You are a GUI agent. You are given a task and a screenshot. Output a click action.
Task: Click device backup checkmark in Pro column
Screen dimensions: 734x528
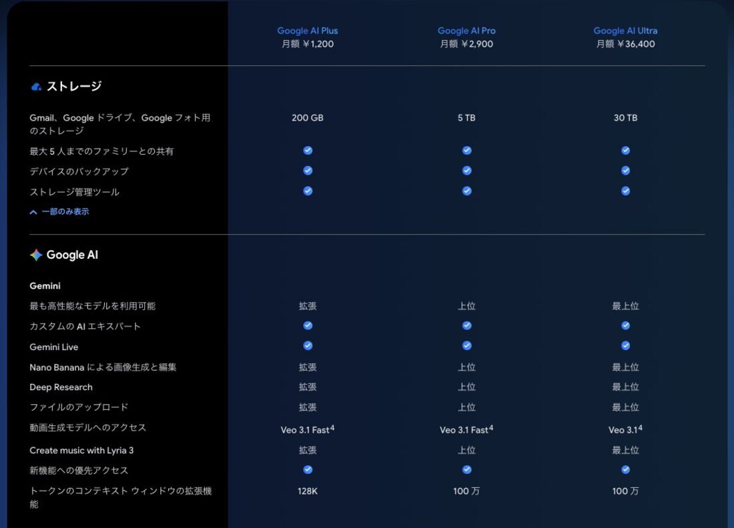[466, 170]
